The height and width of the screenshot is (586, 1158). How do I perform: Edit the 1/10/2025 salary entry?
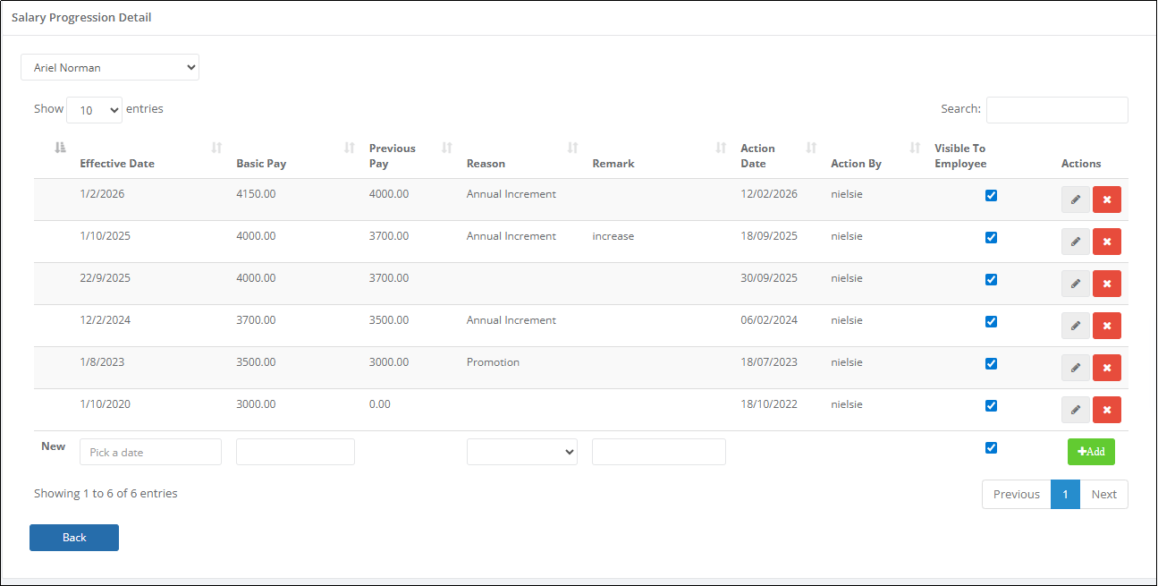click(1076, 242)
